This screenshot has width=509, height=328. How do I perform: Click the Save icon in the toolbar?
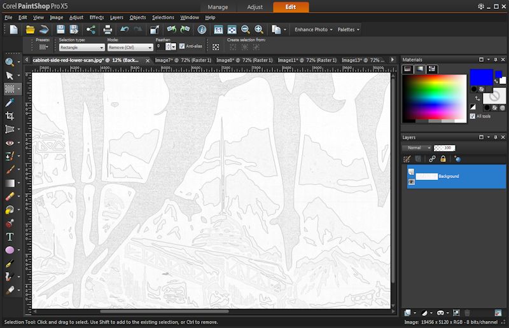(x=60, y=29)
